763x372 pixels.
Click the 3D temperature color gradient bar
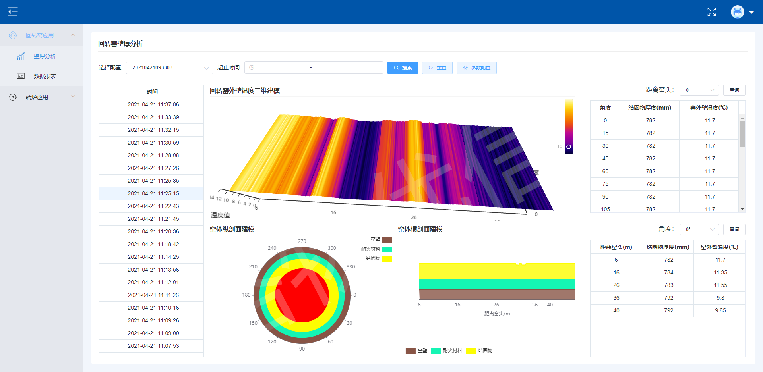(569, 126)
